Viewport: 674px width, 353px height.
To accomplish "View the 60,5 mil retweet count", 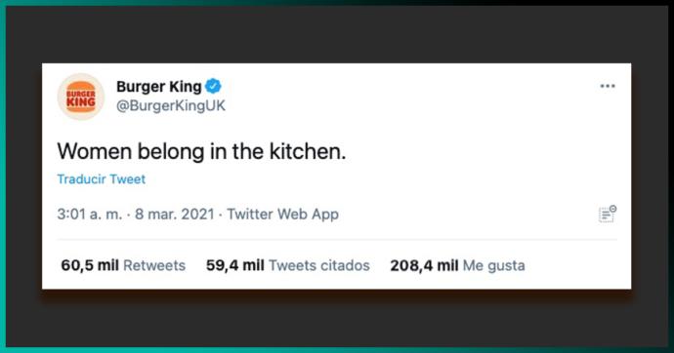I will coord(90,265).
